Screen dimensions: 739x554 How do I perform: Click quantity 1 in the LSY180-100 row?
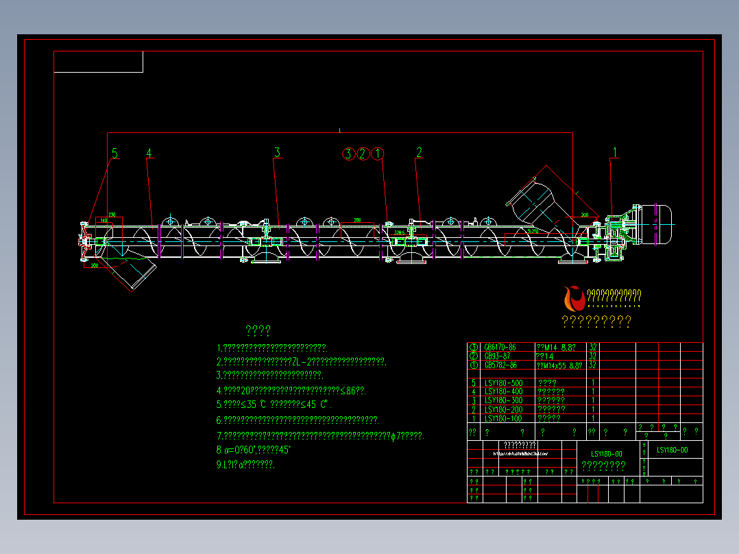(x=593, y=418)
